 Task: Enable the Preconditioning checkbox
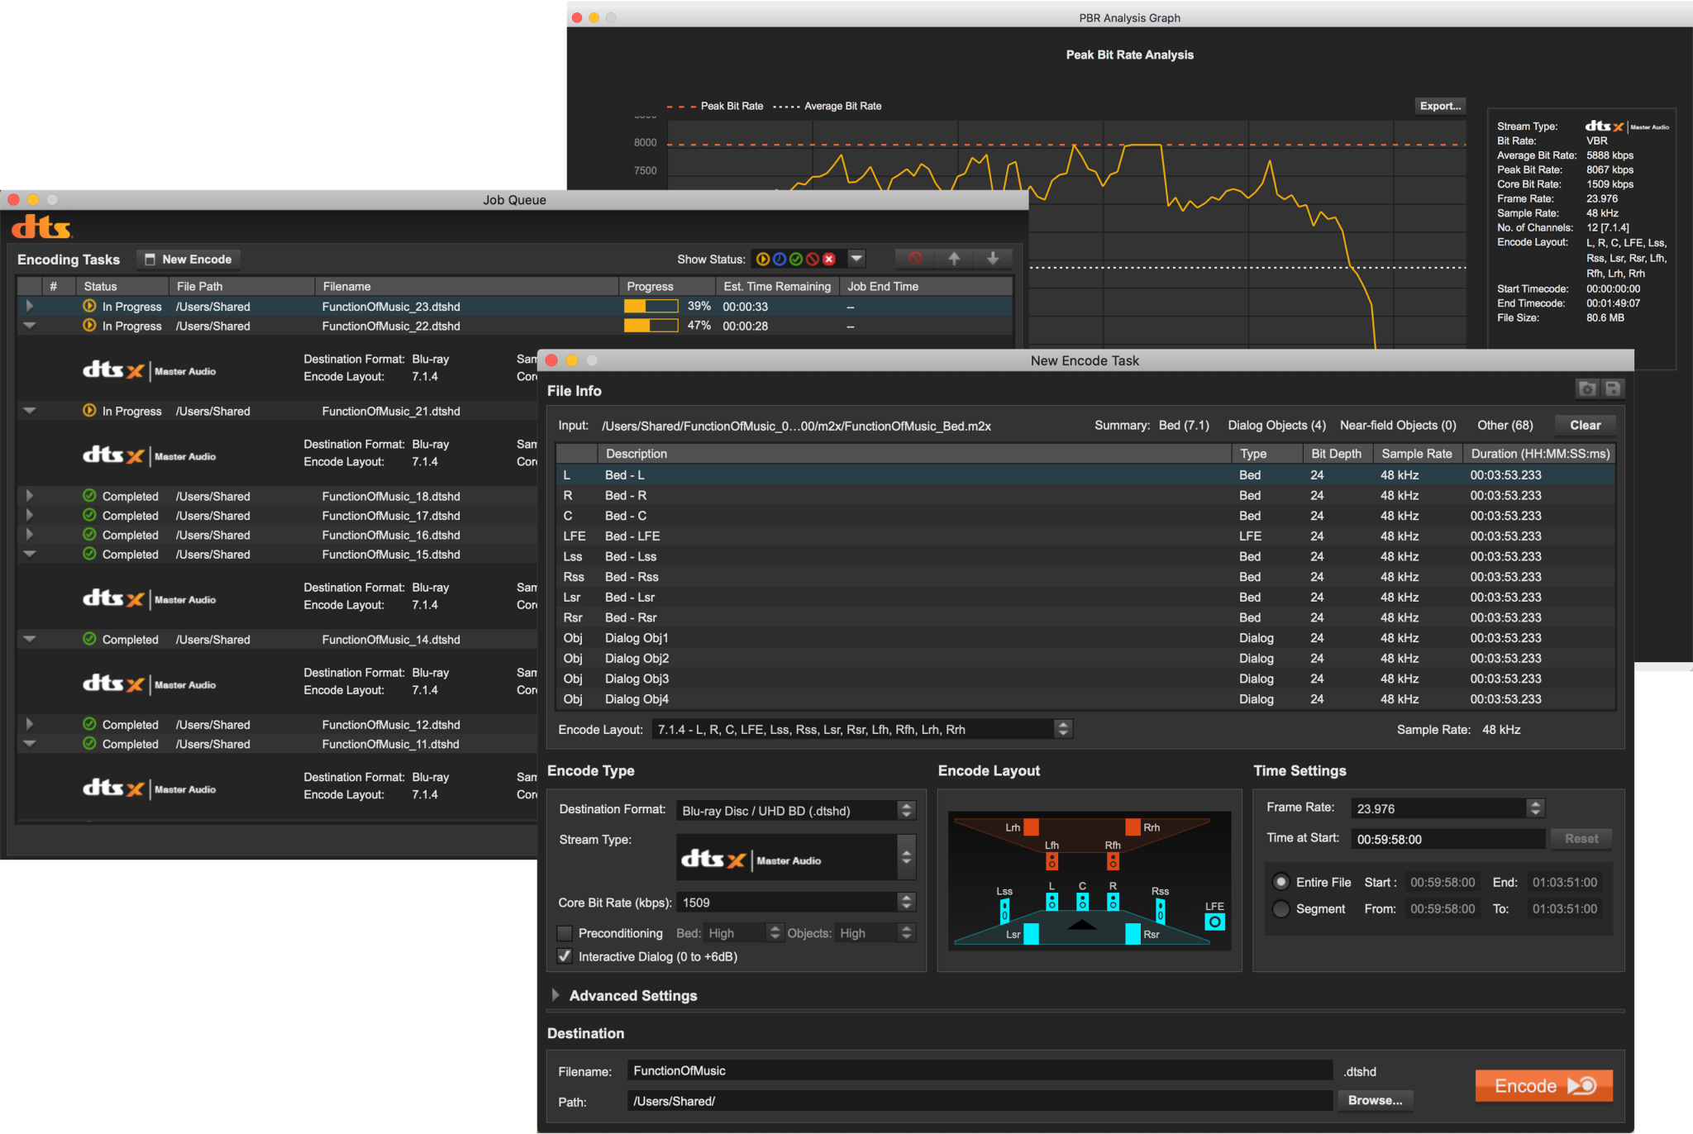pos(565,933)
